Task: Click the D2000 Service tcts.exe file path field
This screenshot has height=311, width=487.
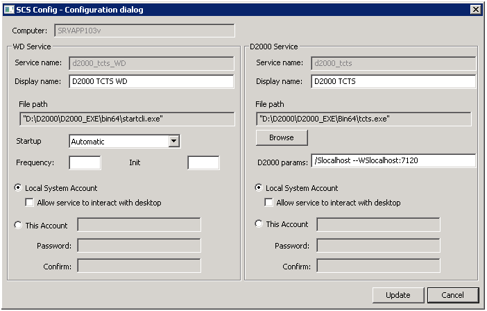Action: [364, 119]
